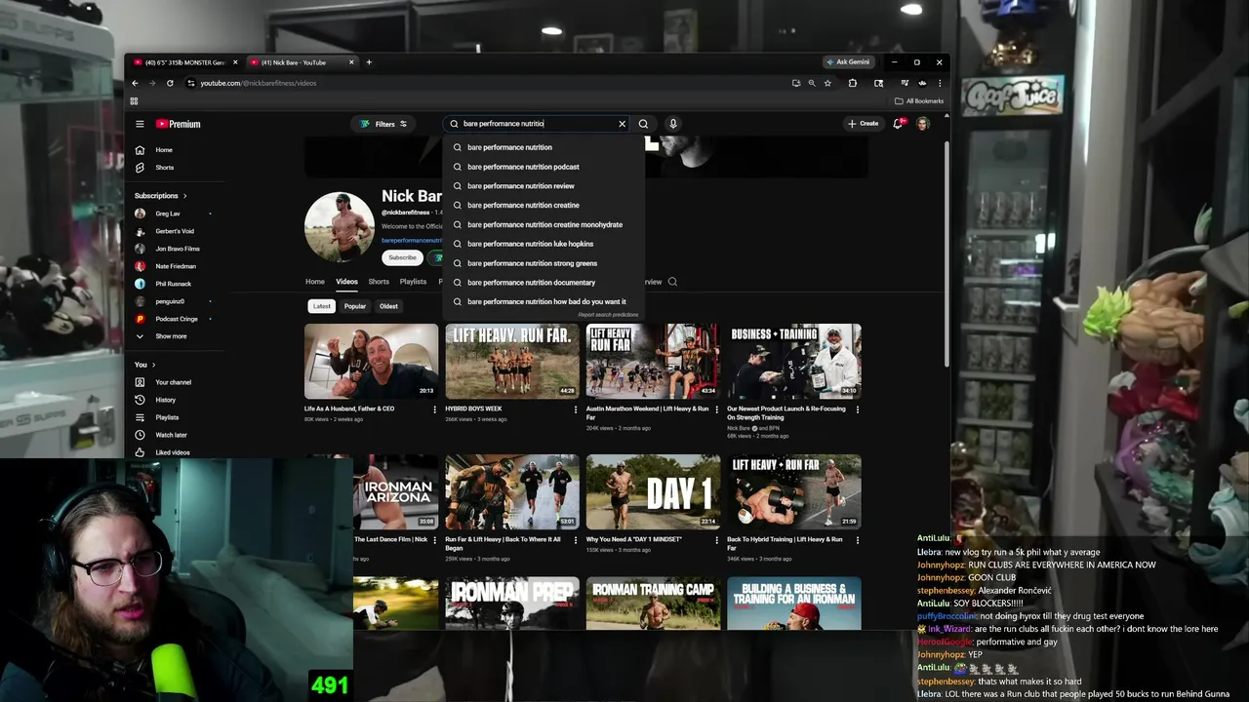The image size is (1249, 702).
Task: Click Nick Bare channel profile picture
Action: [340, 226]
